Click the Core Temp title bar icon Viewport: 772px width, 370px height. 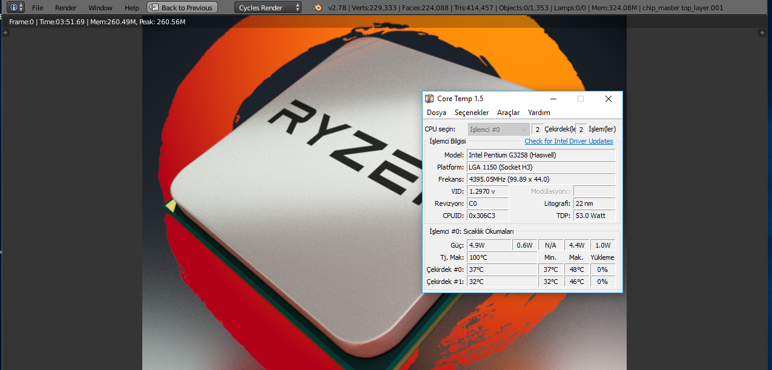coord(429,99)
